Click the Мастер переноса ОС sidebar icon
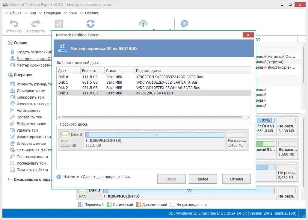Screen dimensions: 308x220 point(12,58)
